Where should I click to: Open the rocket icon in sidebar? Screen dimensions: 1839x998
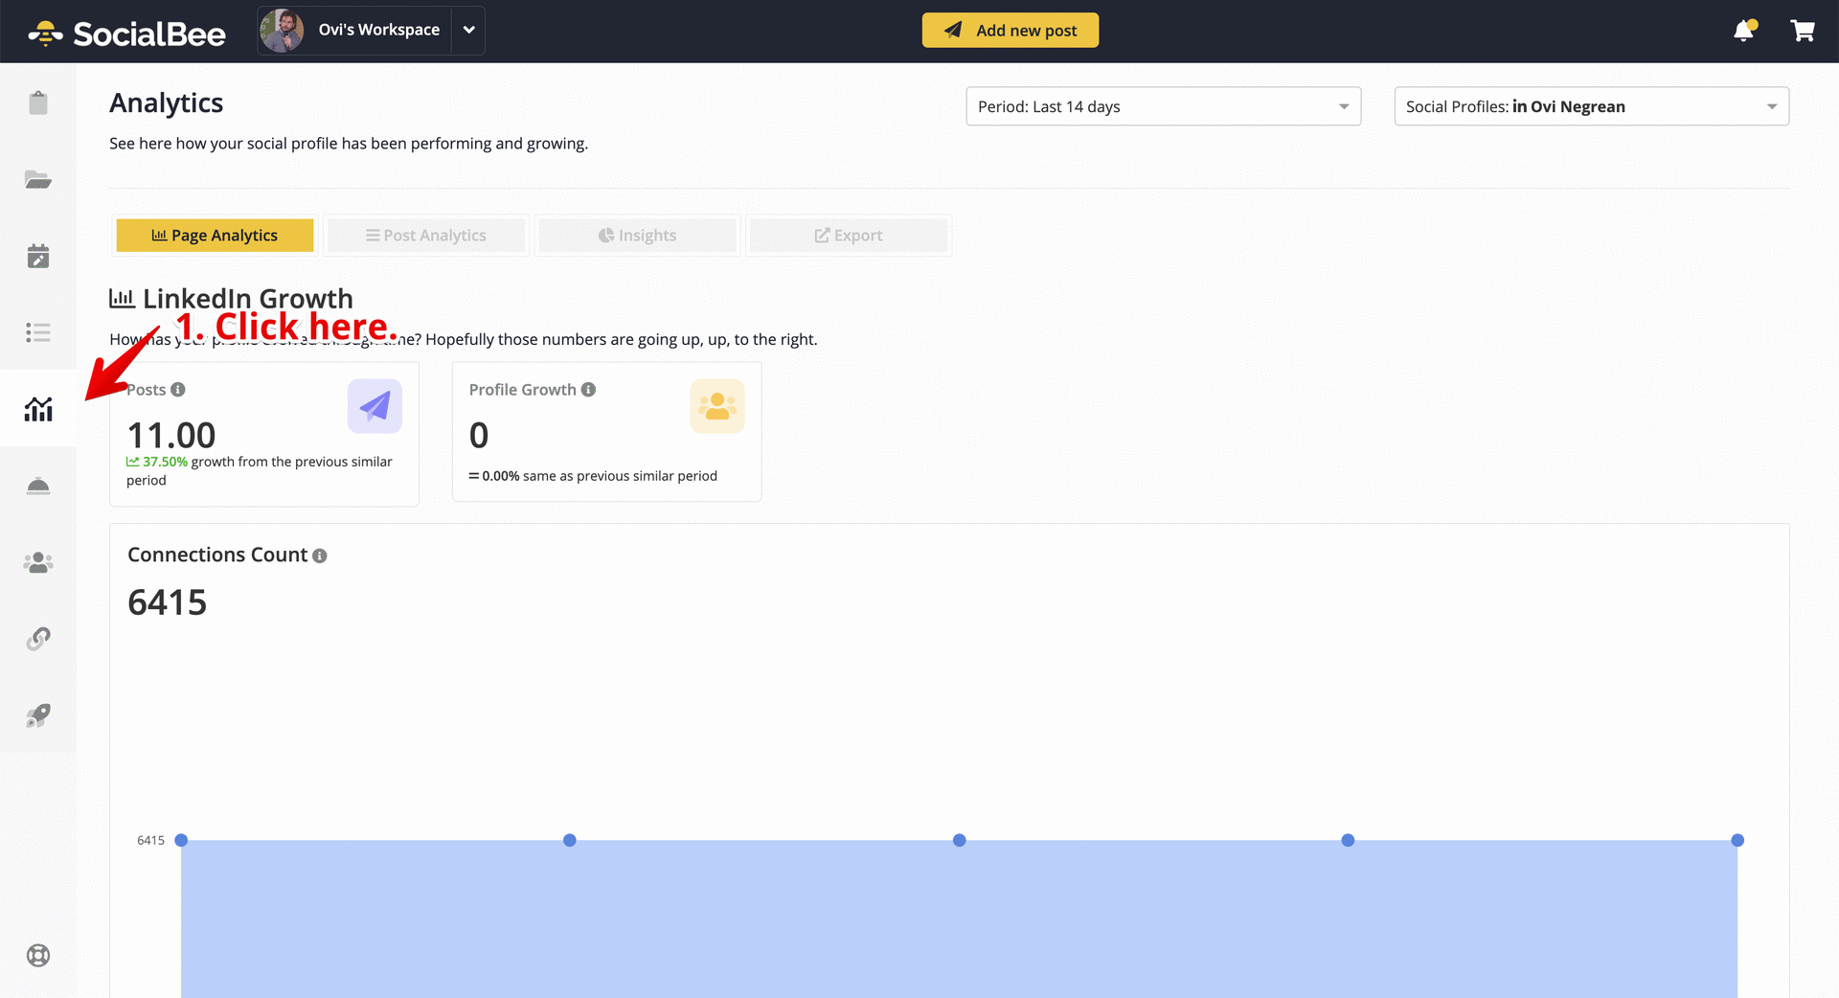[38, 715]
